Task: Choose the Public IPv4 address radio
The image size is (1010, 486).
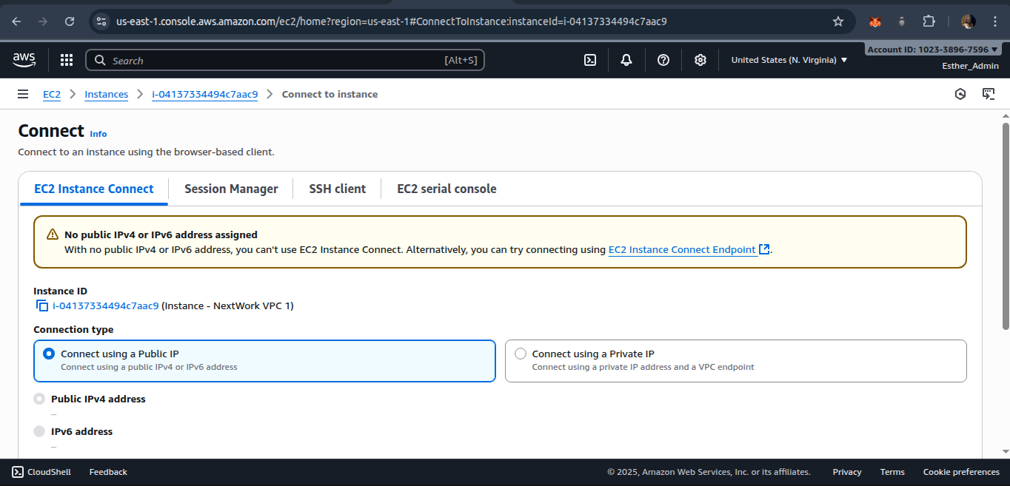Action: pos(39,399)
